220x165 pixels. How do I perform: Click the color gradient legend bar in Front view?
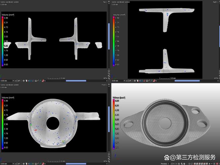click(3, 124)
